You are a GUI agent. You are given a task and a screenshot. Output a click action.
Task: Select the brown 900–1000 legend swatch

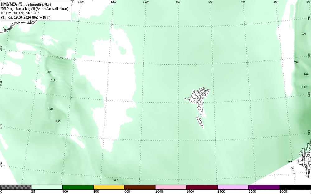click(140, 187)
